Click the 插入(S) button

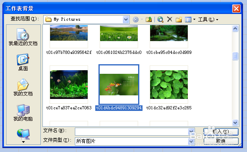221,132
